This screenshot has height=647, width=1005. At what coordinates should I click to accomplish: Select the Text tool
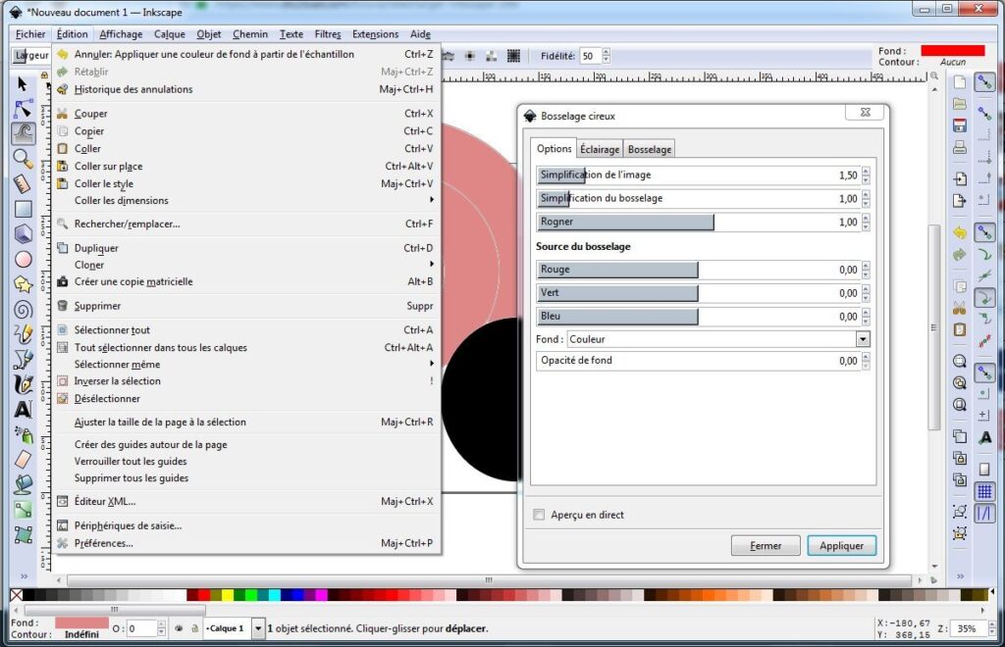[x=22, y=409]
